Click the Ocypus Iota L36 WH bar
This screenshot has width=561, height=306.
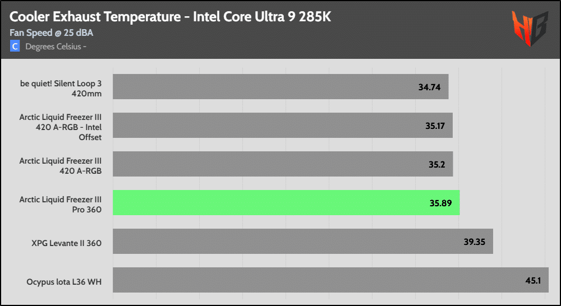click(x=330, y=280)
